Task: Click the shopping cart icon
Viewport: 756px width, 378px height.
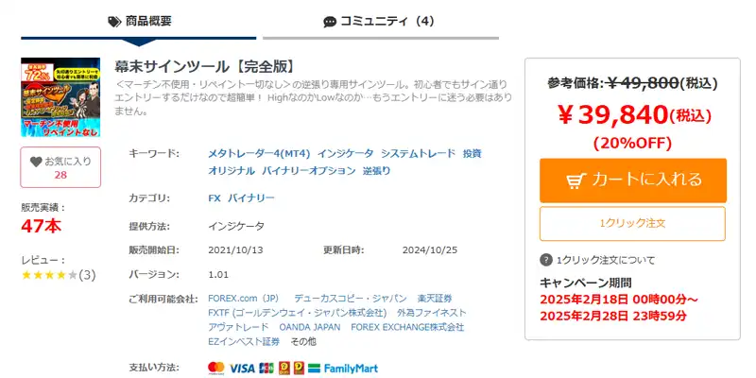Action: click(x=576, y=180)
